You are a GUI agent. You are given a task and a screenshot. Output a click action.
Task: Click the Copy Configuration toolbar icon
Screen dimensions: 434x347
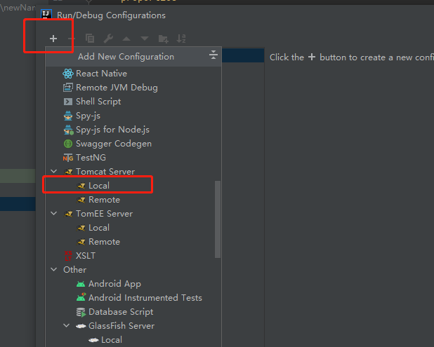pyautogui.click(x=90, y=39)
